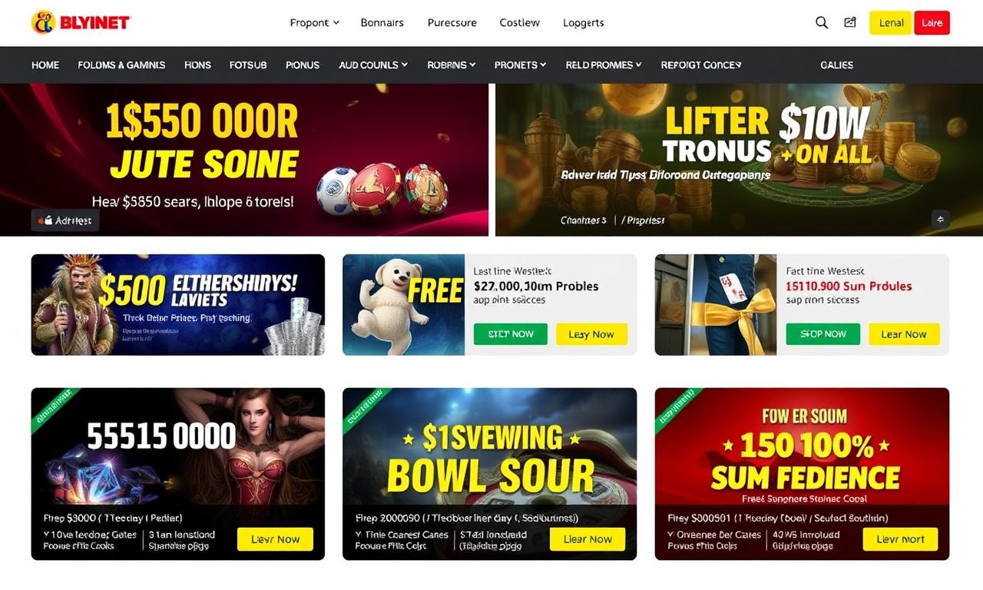Go to the HOME nav item
The width and height of the screenshot is (983, 590).
click(x=45, y=65)
